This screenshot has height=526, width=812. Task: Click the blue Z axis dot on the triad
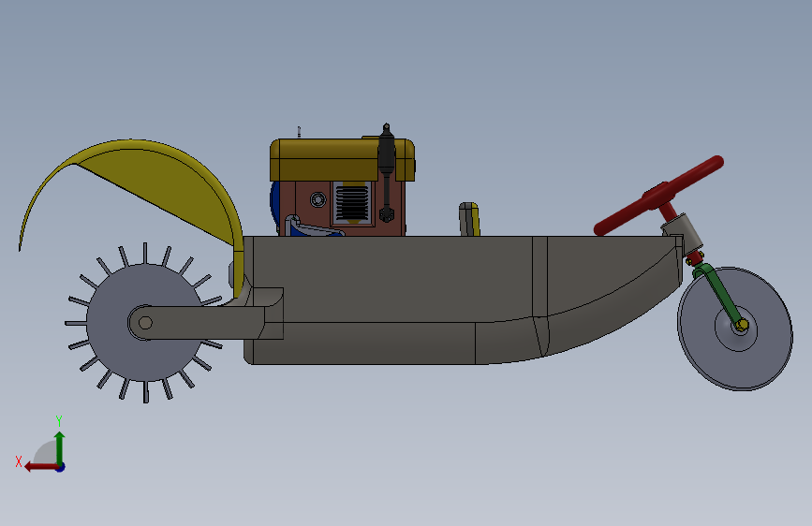point(61,467)
